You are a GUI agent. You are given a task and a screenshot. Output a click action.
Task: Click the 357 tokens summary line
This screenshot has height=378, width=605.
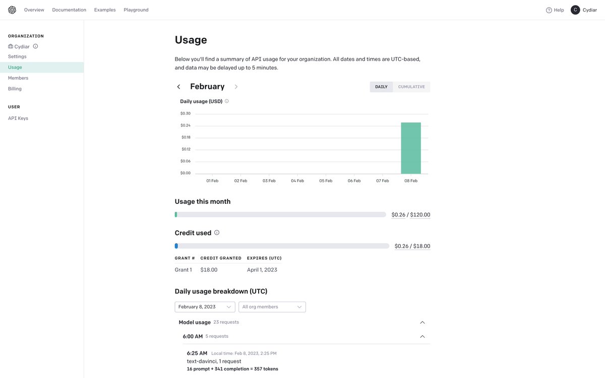click(232, 369)
